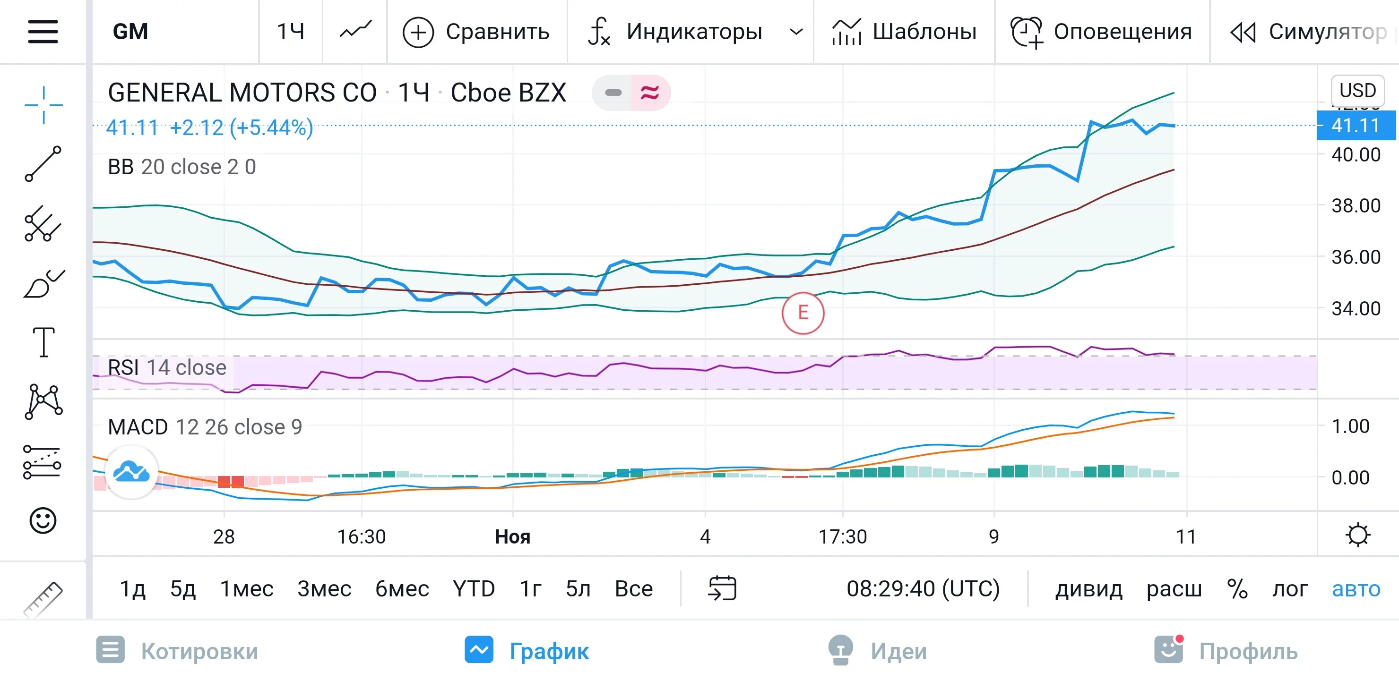Select the trend line drawing tool

(43, 164)
